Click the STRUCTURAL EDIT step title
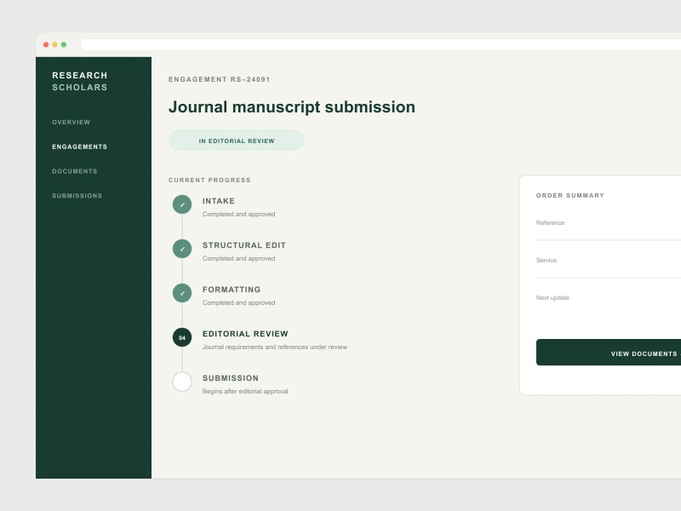 [x=244, y=245]
